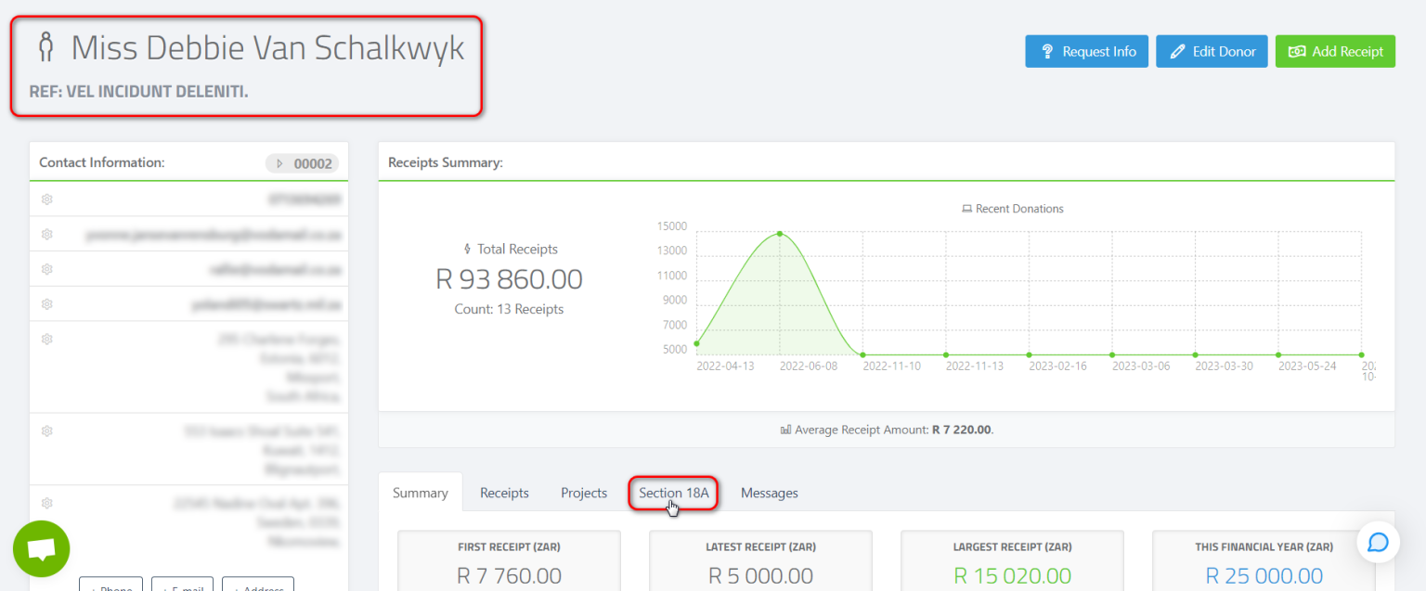Click the blue chat icon at right edge
Screen dimensions: 1426x591
click(1378, 542)
